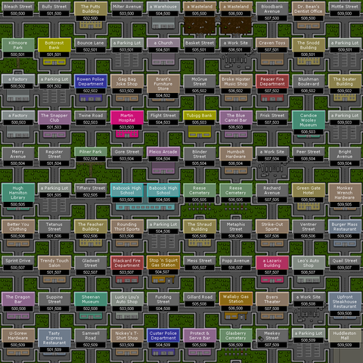Viewport: 363px width, 363px height.
Task: Click the Blackard Fire Department label
Action: click(x=127, y=263)
